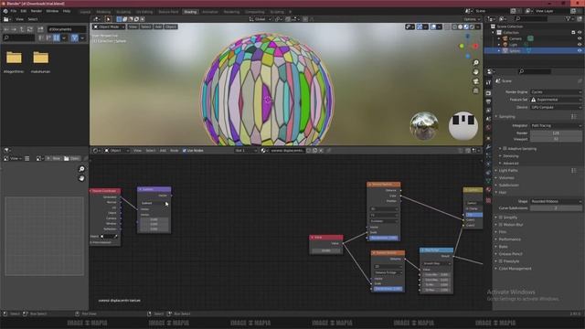This screenshot has width=585, height=329.
Task: Click the properties panel search field
Action: point(535,71)
